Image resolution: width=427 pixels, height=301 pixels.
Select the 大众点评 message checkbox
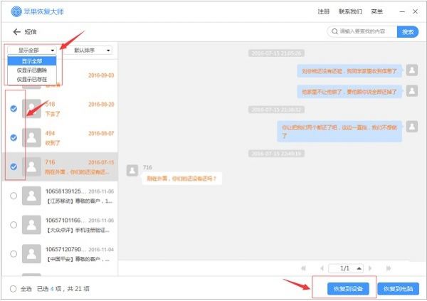click(14, 225)
